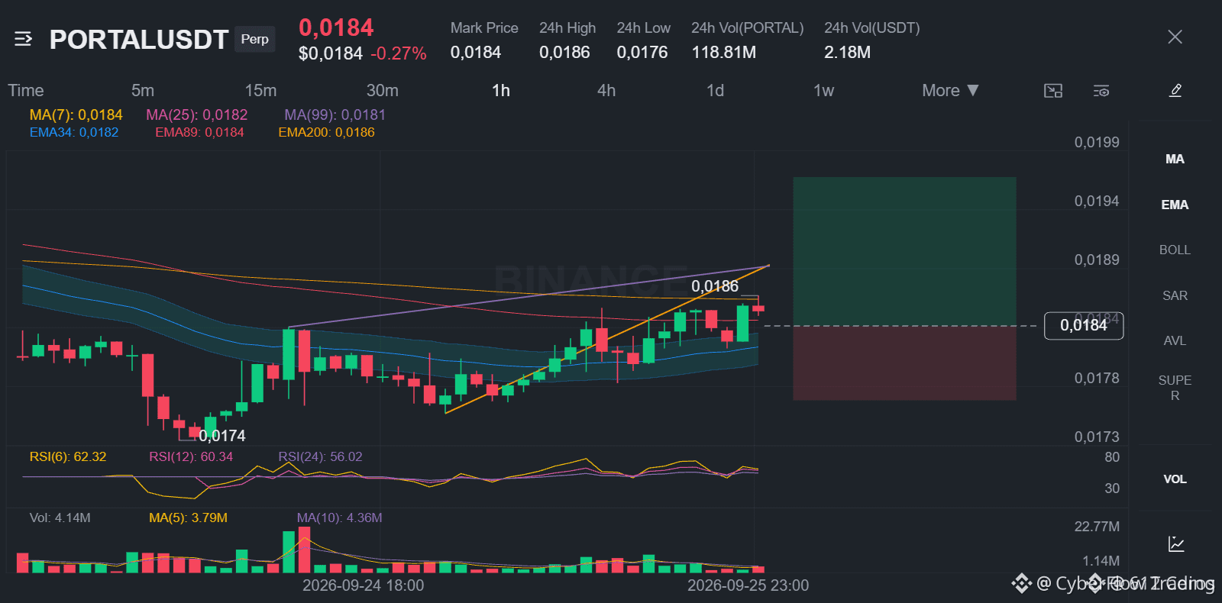
Task: Click the Perp contract badge
Action: pyautogui.click(x=254, y=39)
